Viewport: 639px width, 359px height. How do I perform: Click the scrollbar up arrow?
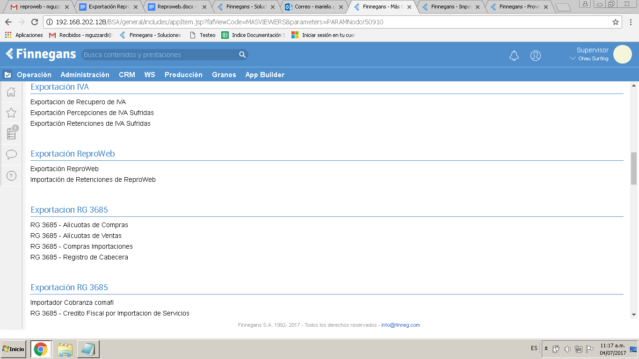coord(634,86)
